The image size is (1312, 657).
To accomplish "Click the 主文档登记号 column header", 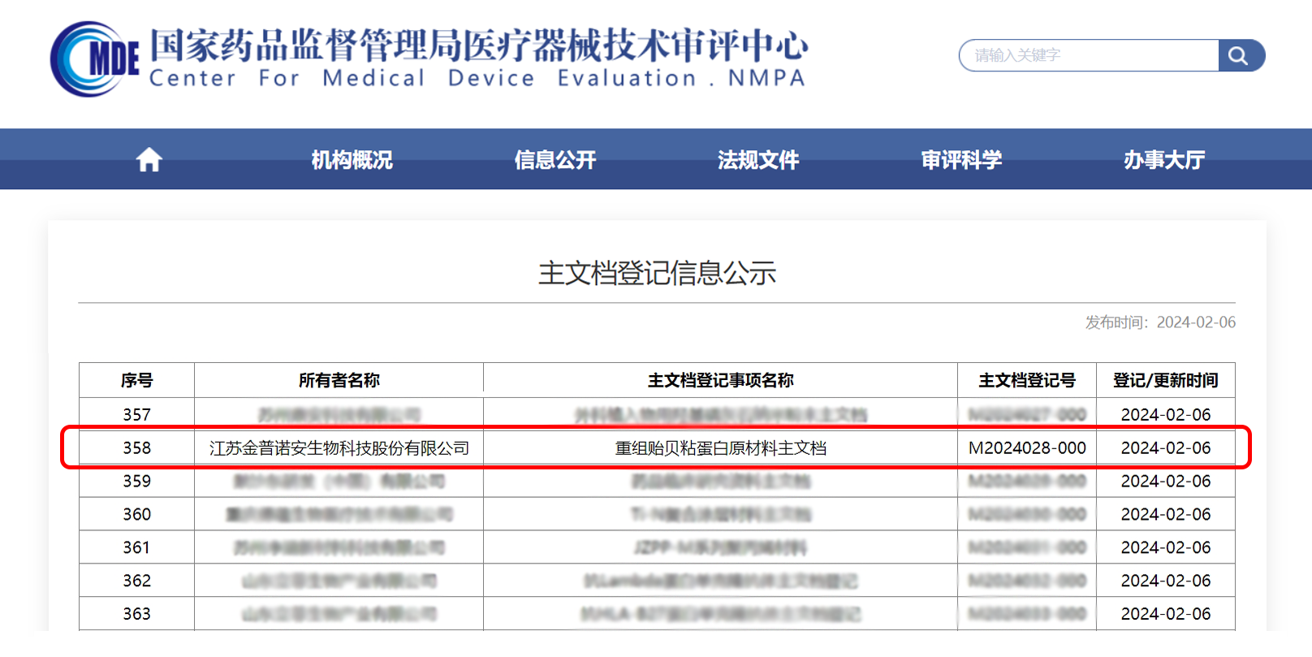I will click(1026, 380).
